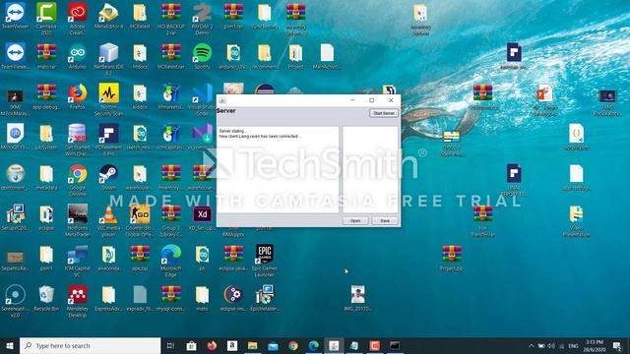Open Camtasia 2020 desktop shortcut
Viewport: 630px width, 354px height.
pos(46,19)
